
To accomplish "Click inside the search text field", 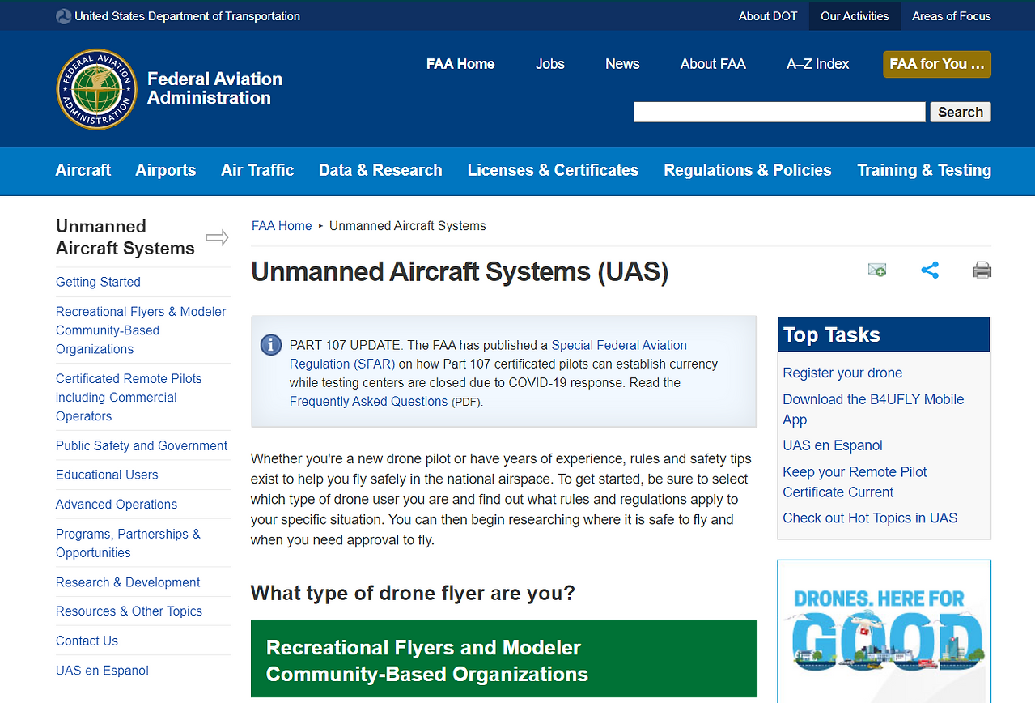I will pyautogui.click(x=779, y=113).
